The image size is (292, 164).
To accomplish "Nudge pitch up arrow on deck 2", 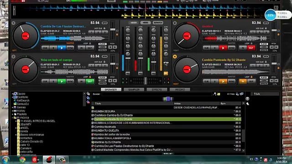I will click(276, 47).
